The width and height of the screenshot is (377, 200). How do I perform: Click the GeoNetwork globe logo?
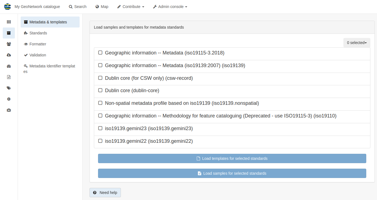(7, 7)
